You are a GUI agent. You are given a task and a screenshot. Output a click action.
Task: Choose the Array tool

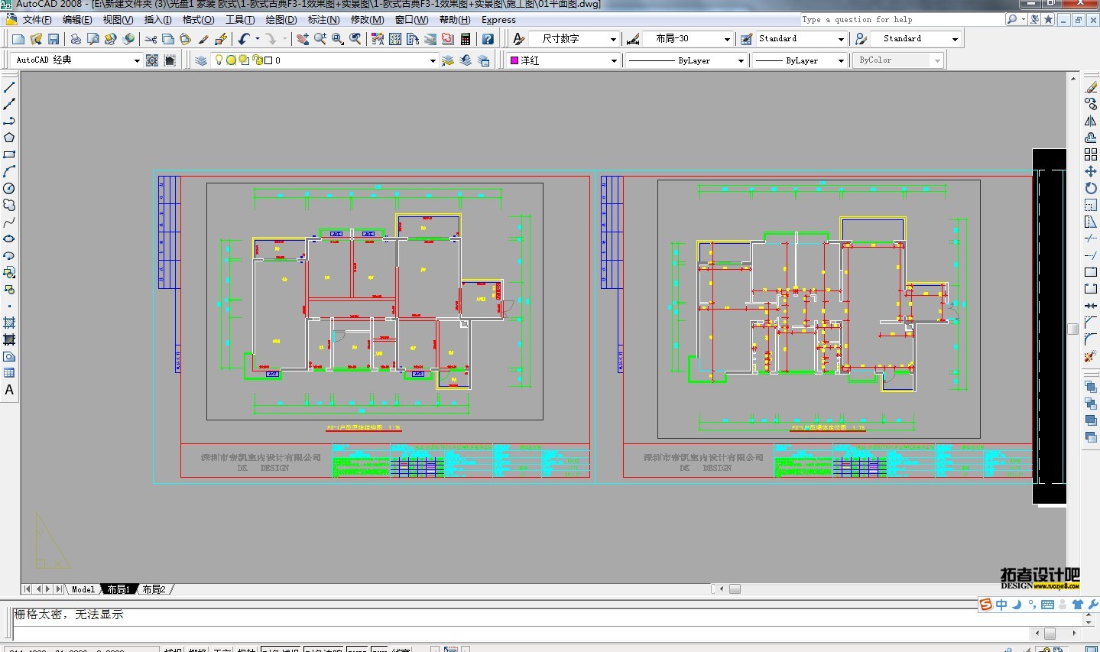coord(1091,154)
